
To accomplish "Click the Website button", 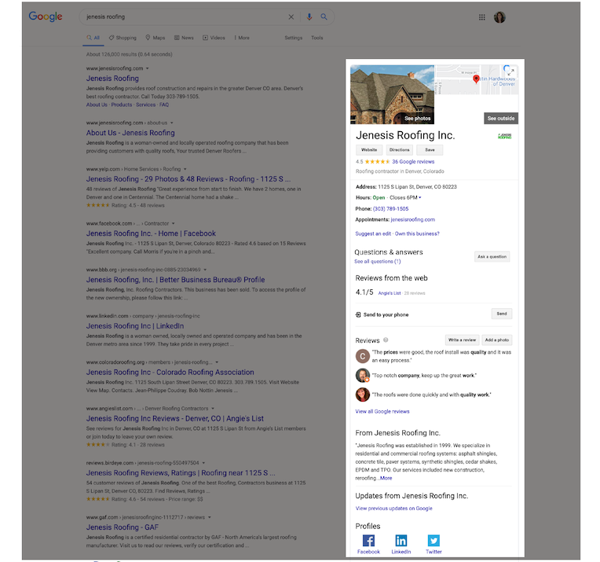I will coord(369,150).
